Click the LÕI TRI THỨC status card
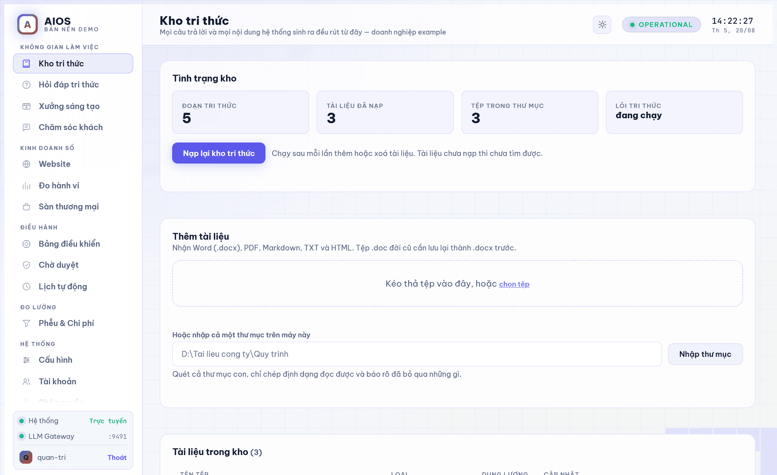 coord(674,112)
